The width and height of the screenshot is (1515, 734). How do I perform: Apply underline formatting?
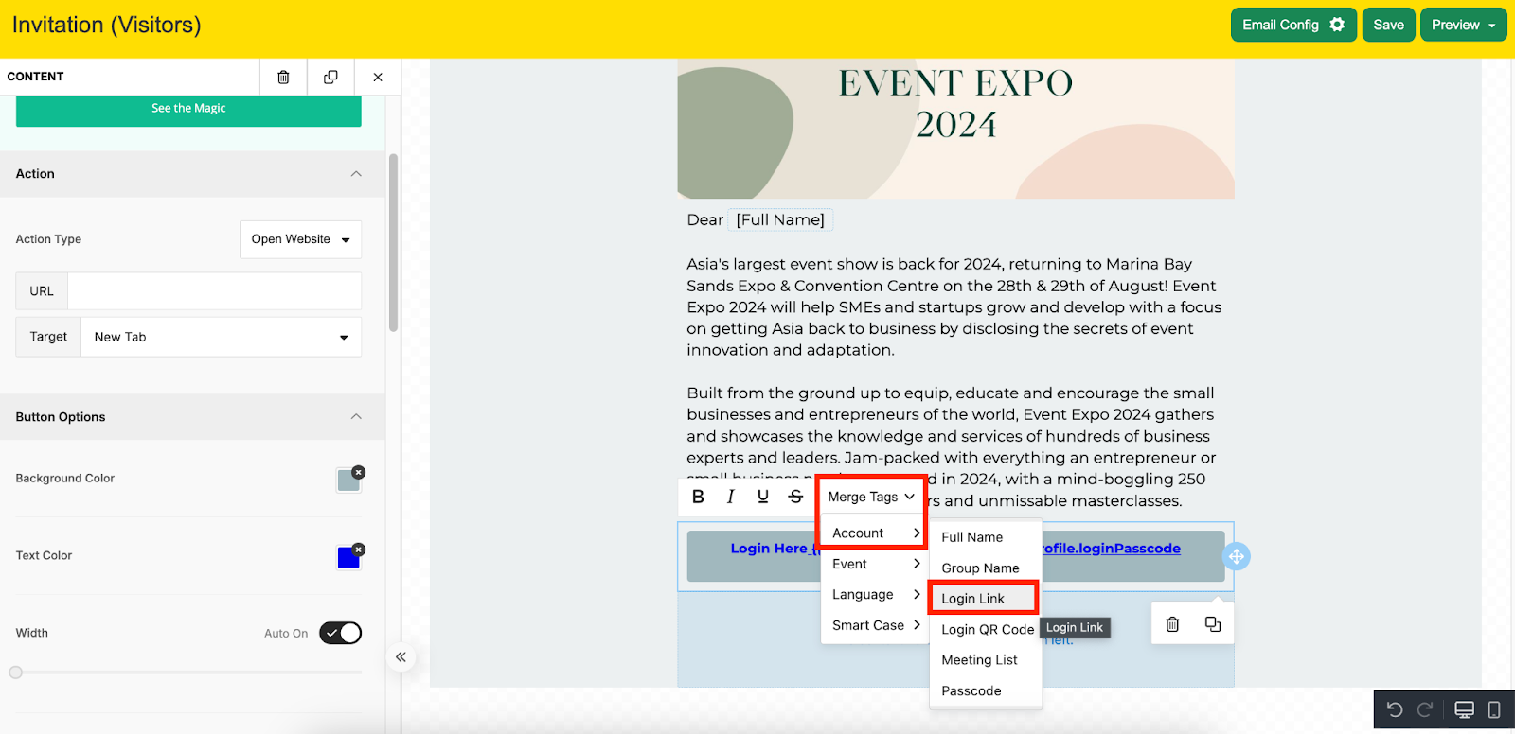coord(762,497)
